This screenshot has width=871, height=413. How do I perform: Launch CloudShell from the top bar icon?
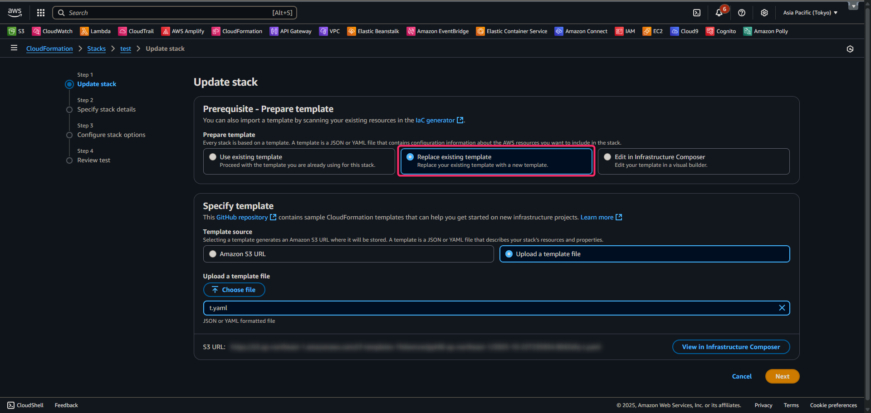697,13
